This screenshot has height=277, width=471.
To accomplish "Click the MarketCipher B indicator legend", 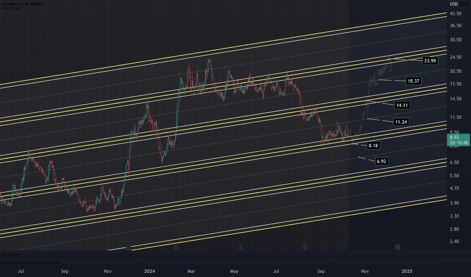I will pos(30,262).
